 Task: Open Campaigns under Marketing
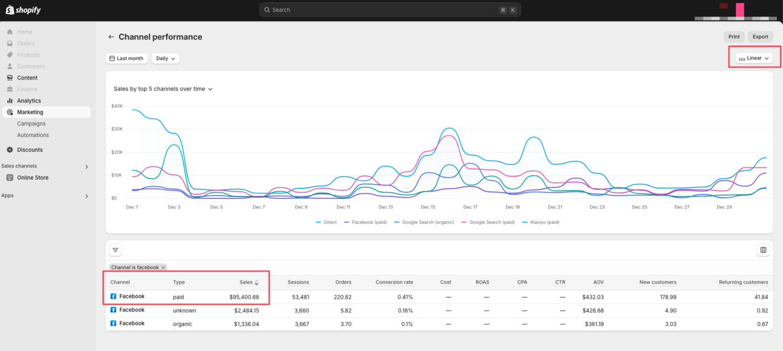[x=32, y=124]
